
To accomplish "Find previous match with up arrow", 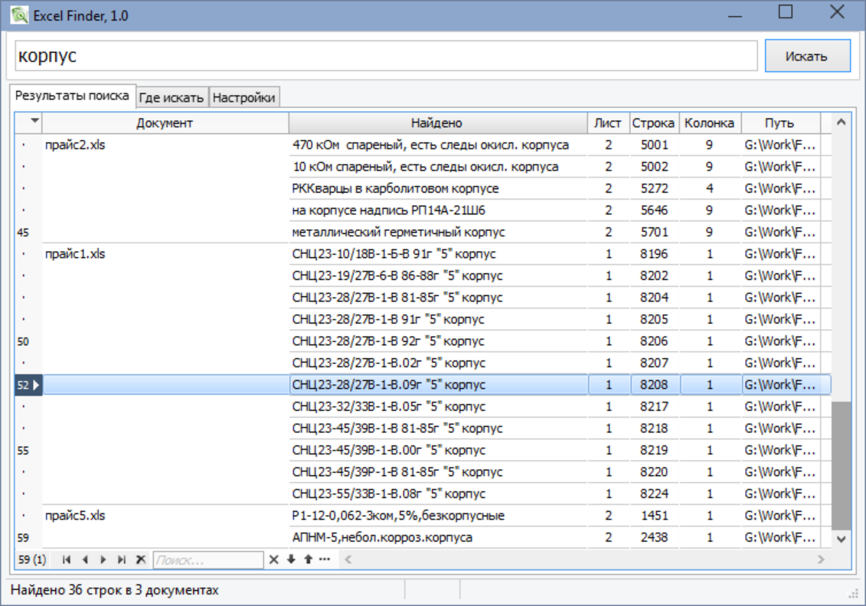I will click(x=308, y=559).
